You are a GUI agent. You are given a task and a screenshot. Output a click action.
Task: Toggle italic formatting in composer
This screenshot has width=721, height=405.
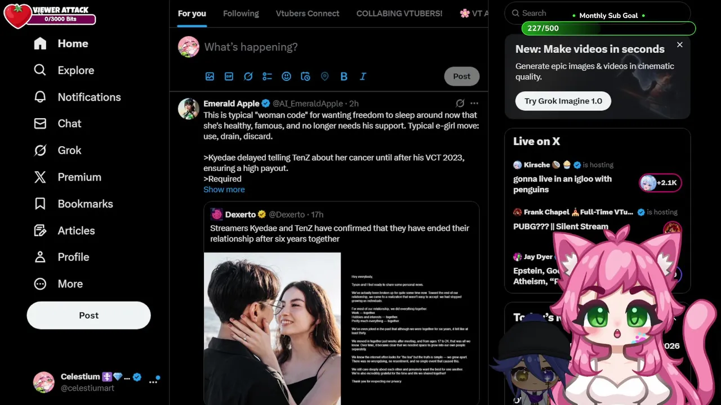point(363,76)
